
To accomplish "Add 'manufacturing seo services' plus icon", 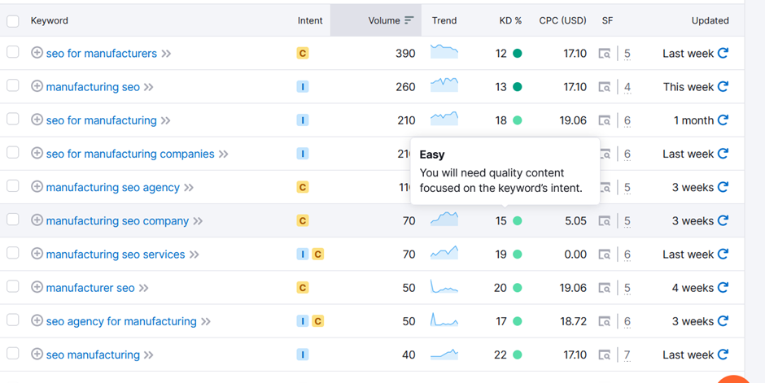I will point(37,254).
